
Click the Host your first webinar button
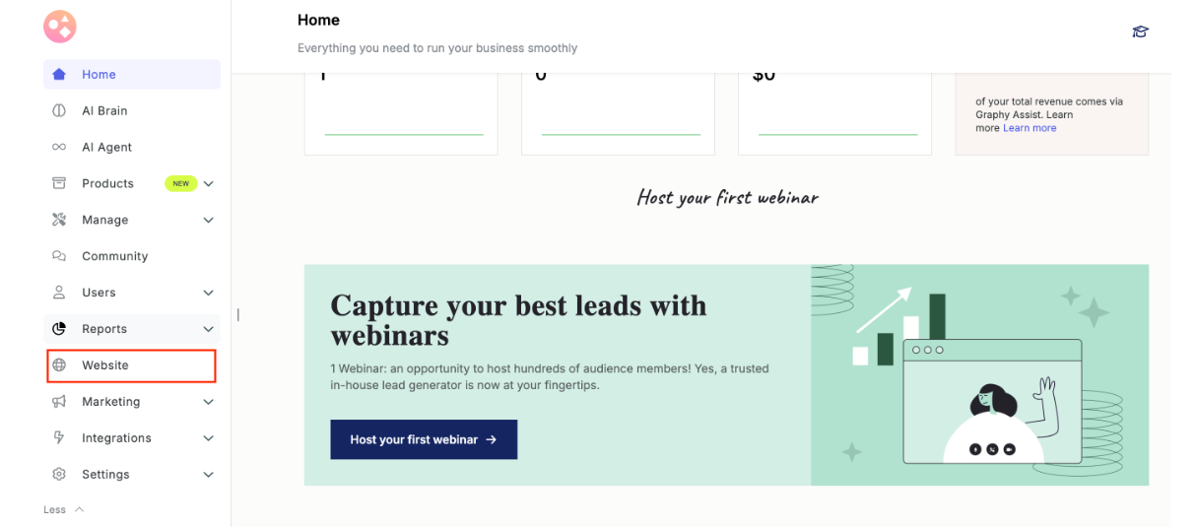click(x=424, y=439)
